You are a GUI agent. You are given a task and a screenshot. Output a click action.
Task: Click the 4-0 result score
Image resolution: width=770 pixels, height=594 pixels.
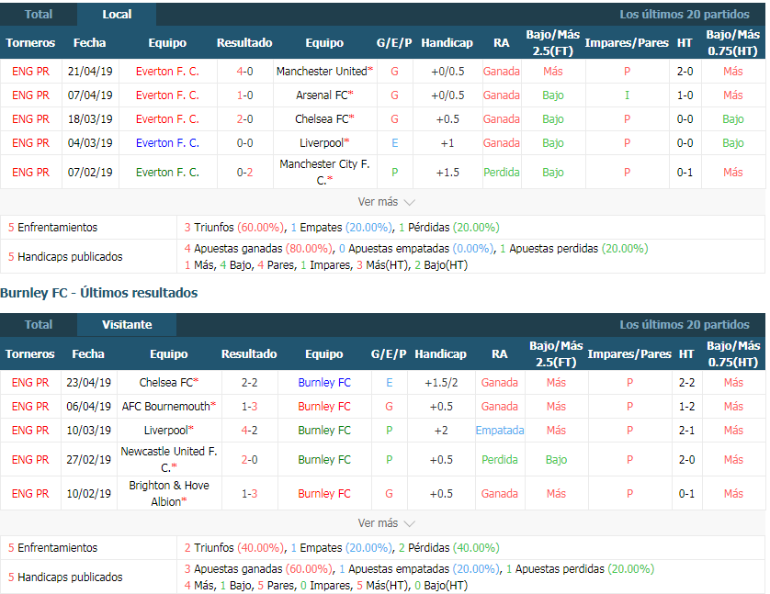click(x=244, y=71)
